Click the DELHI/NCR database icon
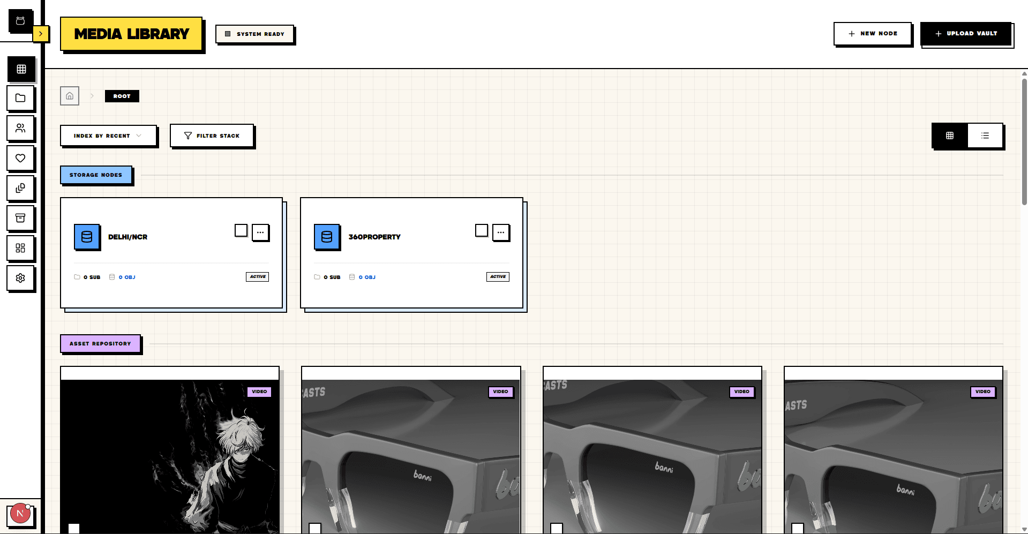This screenshot has height=534, width=1028. 87,237
